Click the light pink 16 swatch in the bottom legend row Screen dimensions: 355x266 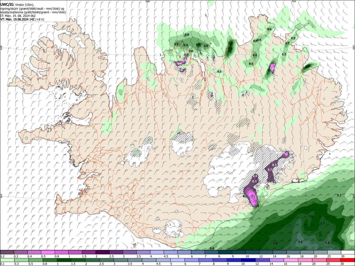click(x=291, y=260)
